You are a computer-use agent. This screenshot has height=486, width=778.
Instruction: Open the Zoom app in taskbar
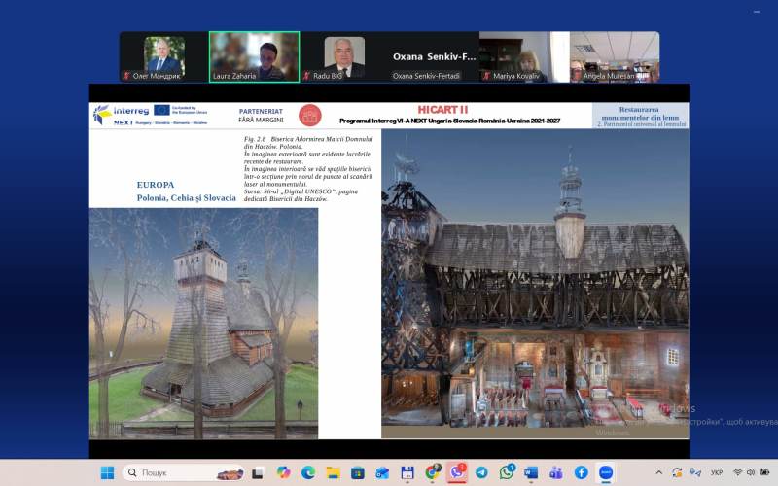coord(606,472)
